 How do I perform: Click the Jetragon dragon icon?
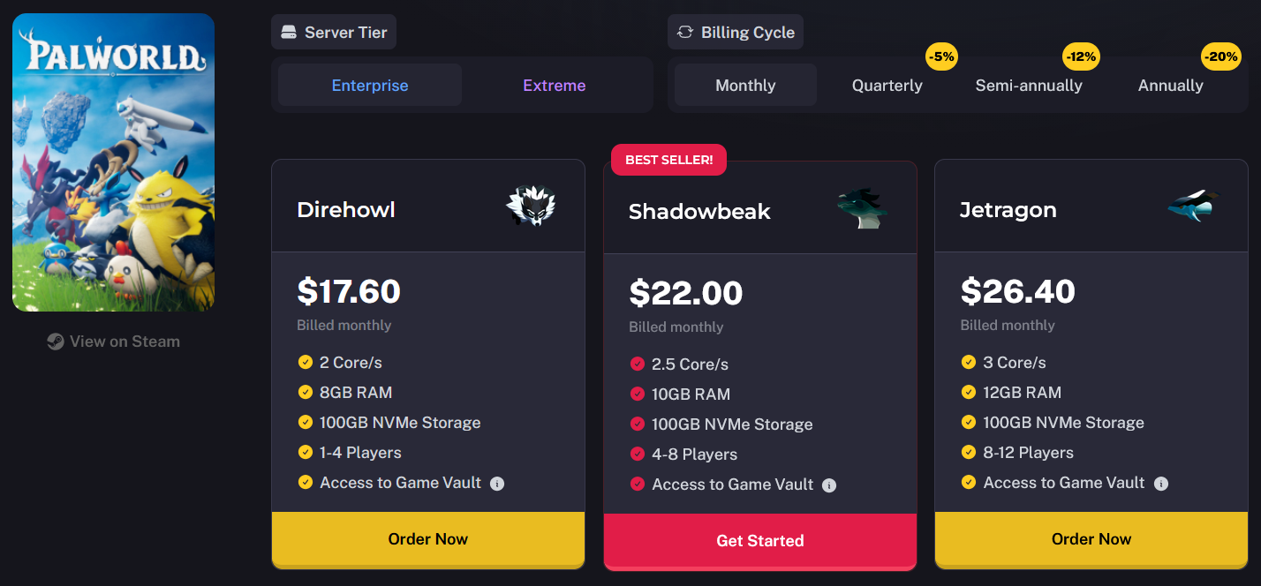[x=1194, y=207]
